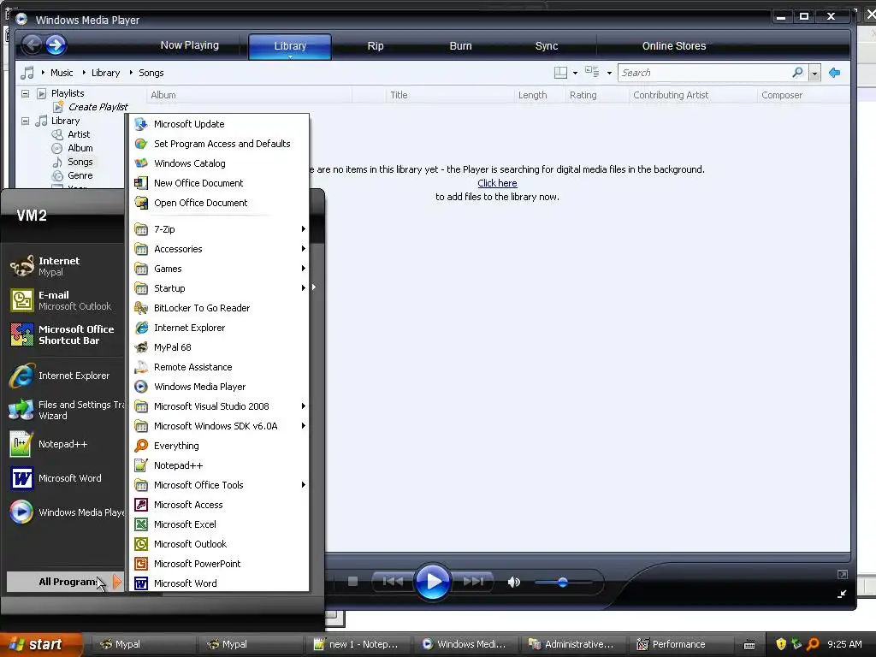
Task: Switch to the Burn tab
Action: (460, 46)
